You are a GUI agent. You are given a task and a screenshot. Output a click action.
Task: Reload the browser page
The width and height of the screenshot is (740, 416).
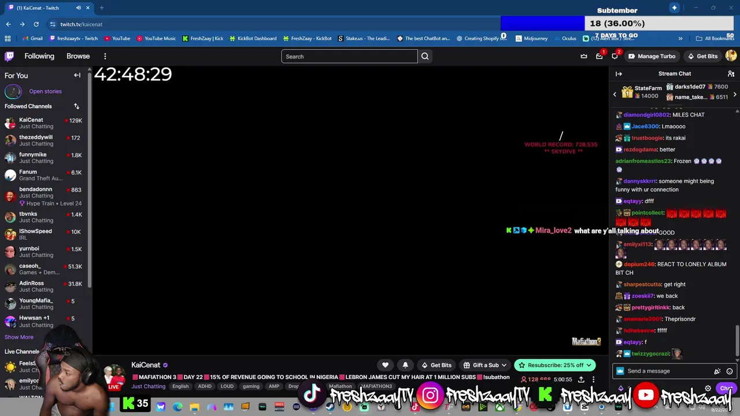click(36, 24)
